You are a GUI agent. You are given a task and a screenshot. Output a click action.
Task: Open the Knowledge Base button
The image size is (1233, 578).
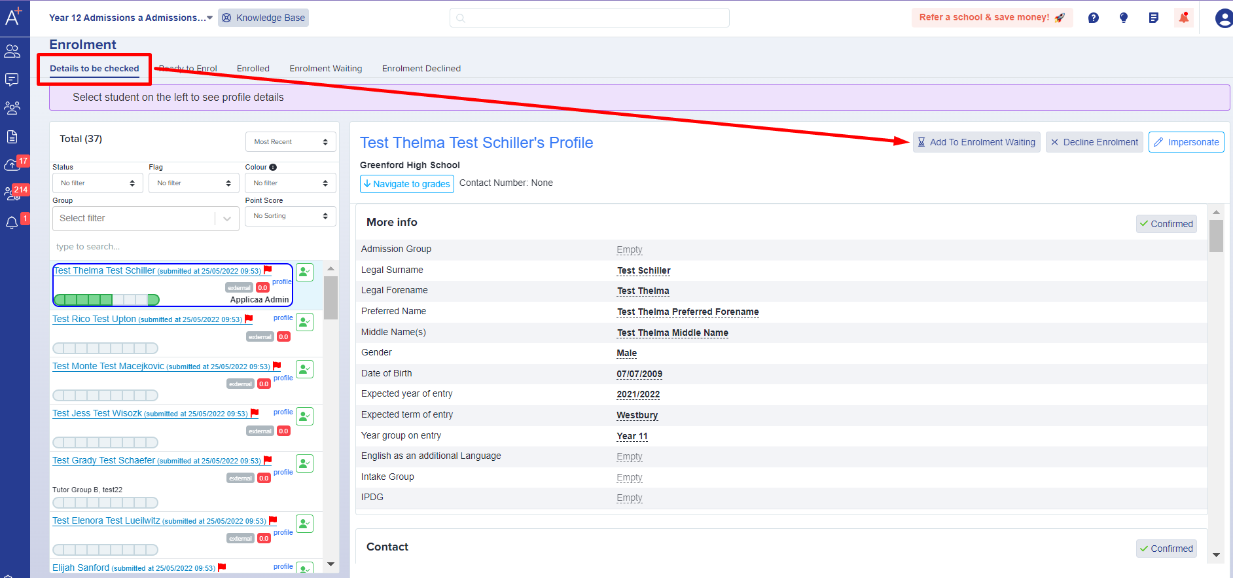click(264, 18)
